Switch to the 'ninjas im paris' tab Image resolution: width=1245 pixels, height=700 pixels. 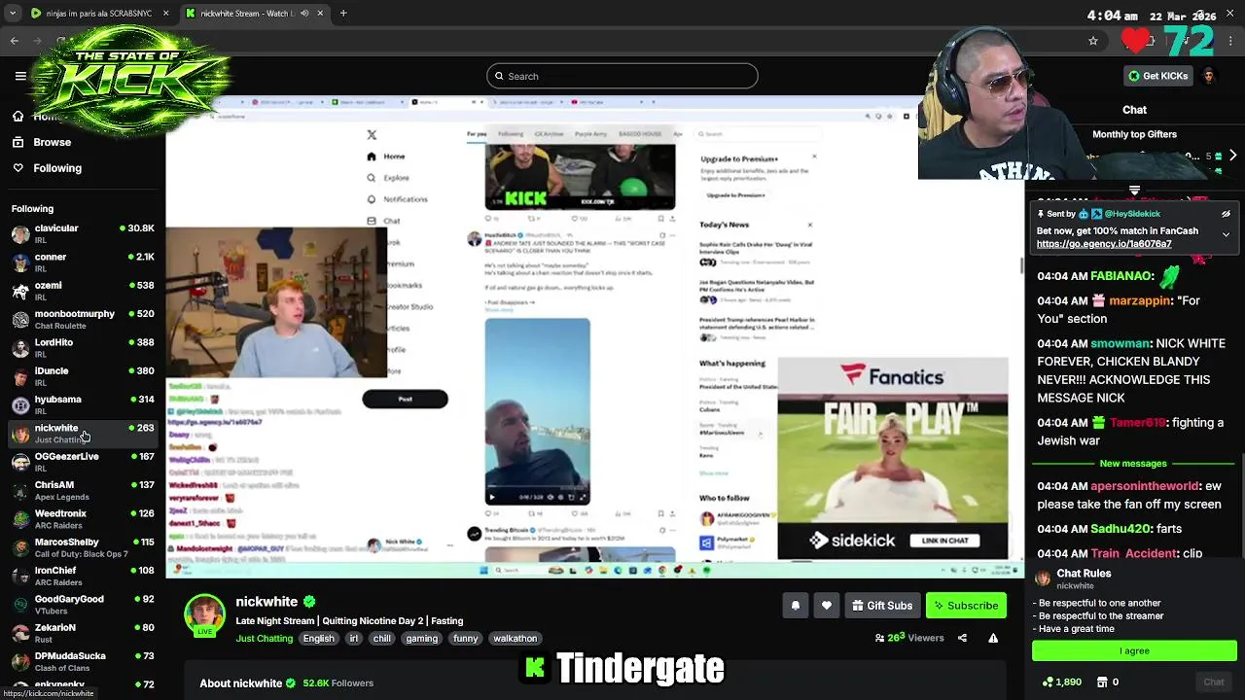tap(100, 14)
